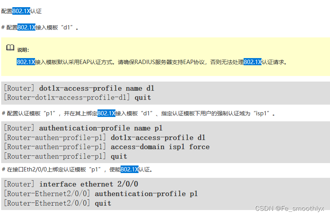Click the line # 配置802.1X接入模板 "d1"
Screen dimensions: 330x216
pos(40,27)
